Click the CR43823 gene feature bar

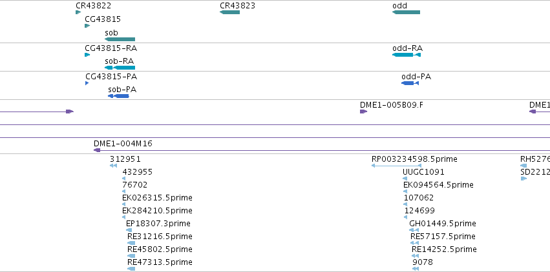229,12
